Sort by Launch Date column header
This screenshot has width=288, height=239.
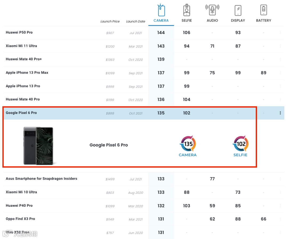coord(135,22)
